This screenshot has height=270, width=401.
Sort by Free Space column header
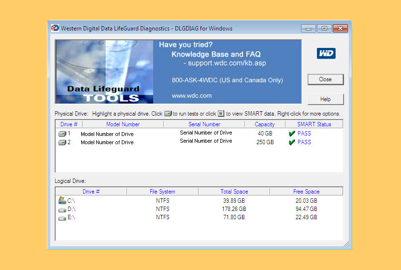pos(306,191)
